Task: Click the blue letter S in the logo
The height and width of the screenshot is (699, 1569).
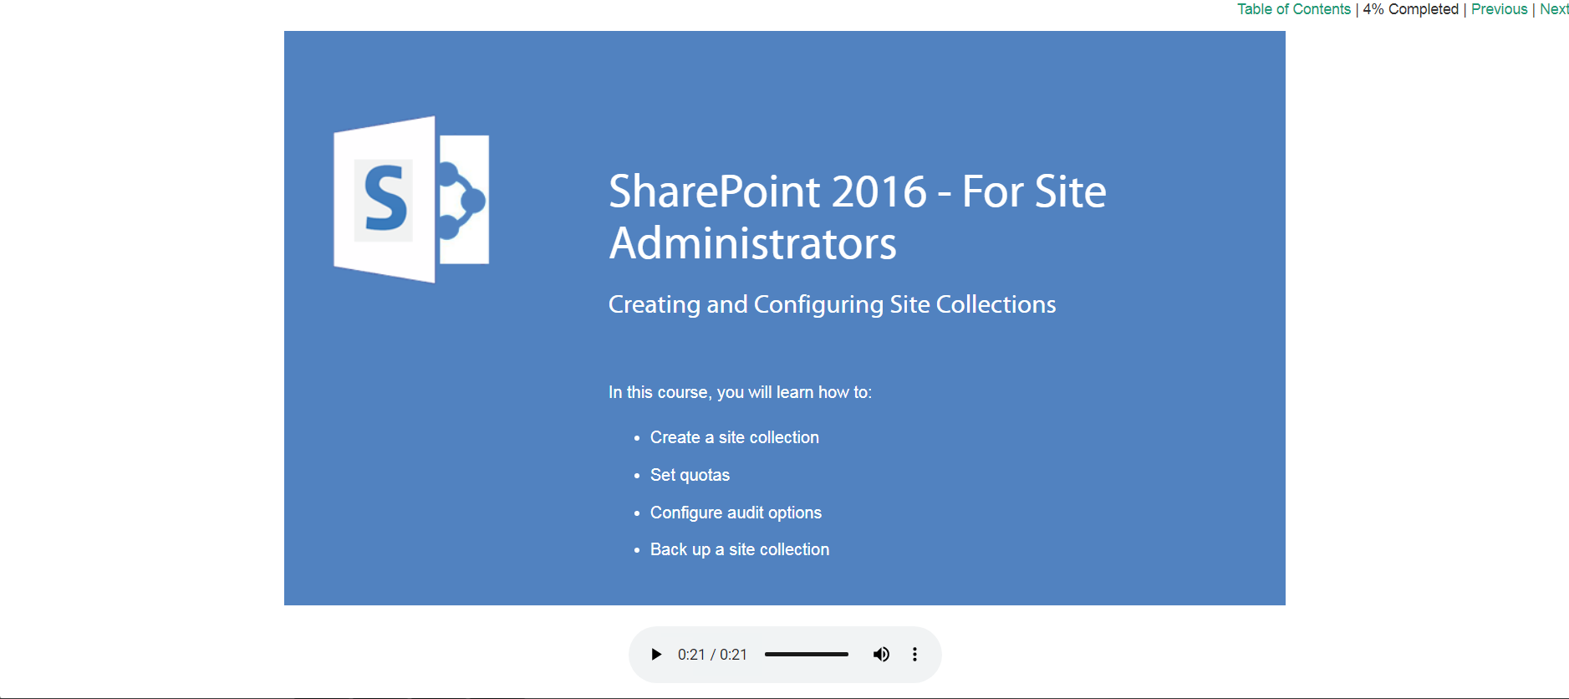Action: coord(385,199)
